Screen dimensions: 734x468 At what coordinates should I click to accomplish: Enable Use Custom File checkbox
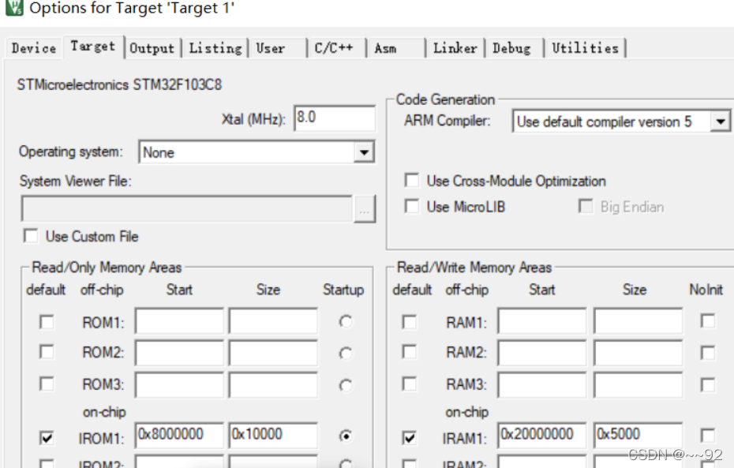click(31, 236)
